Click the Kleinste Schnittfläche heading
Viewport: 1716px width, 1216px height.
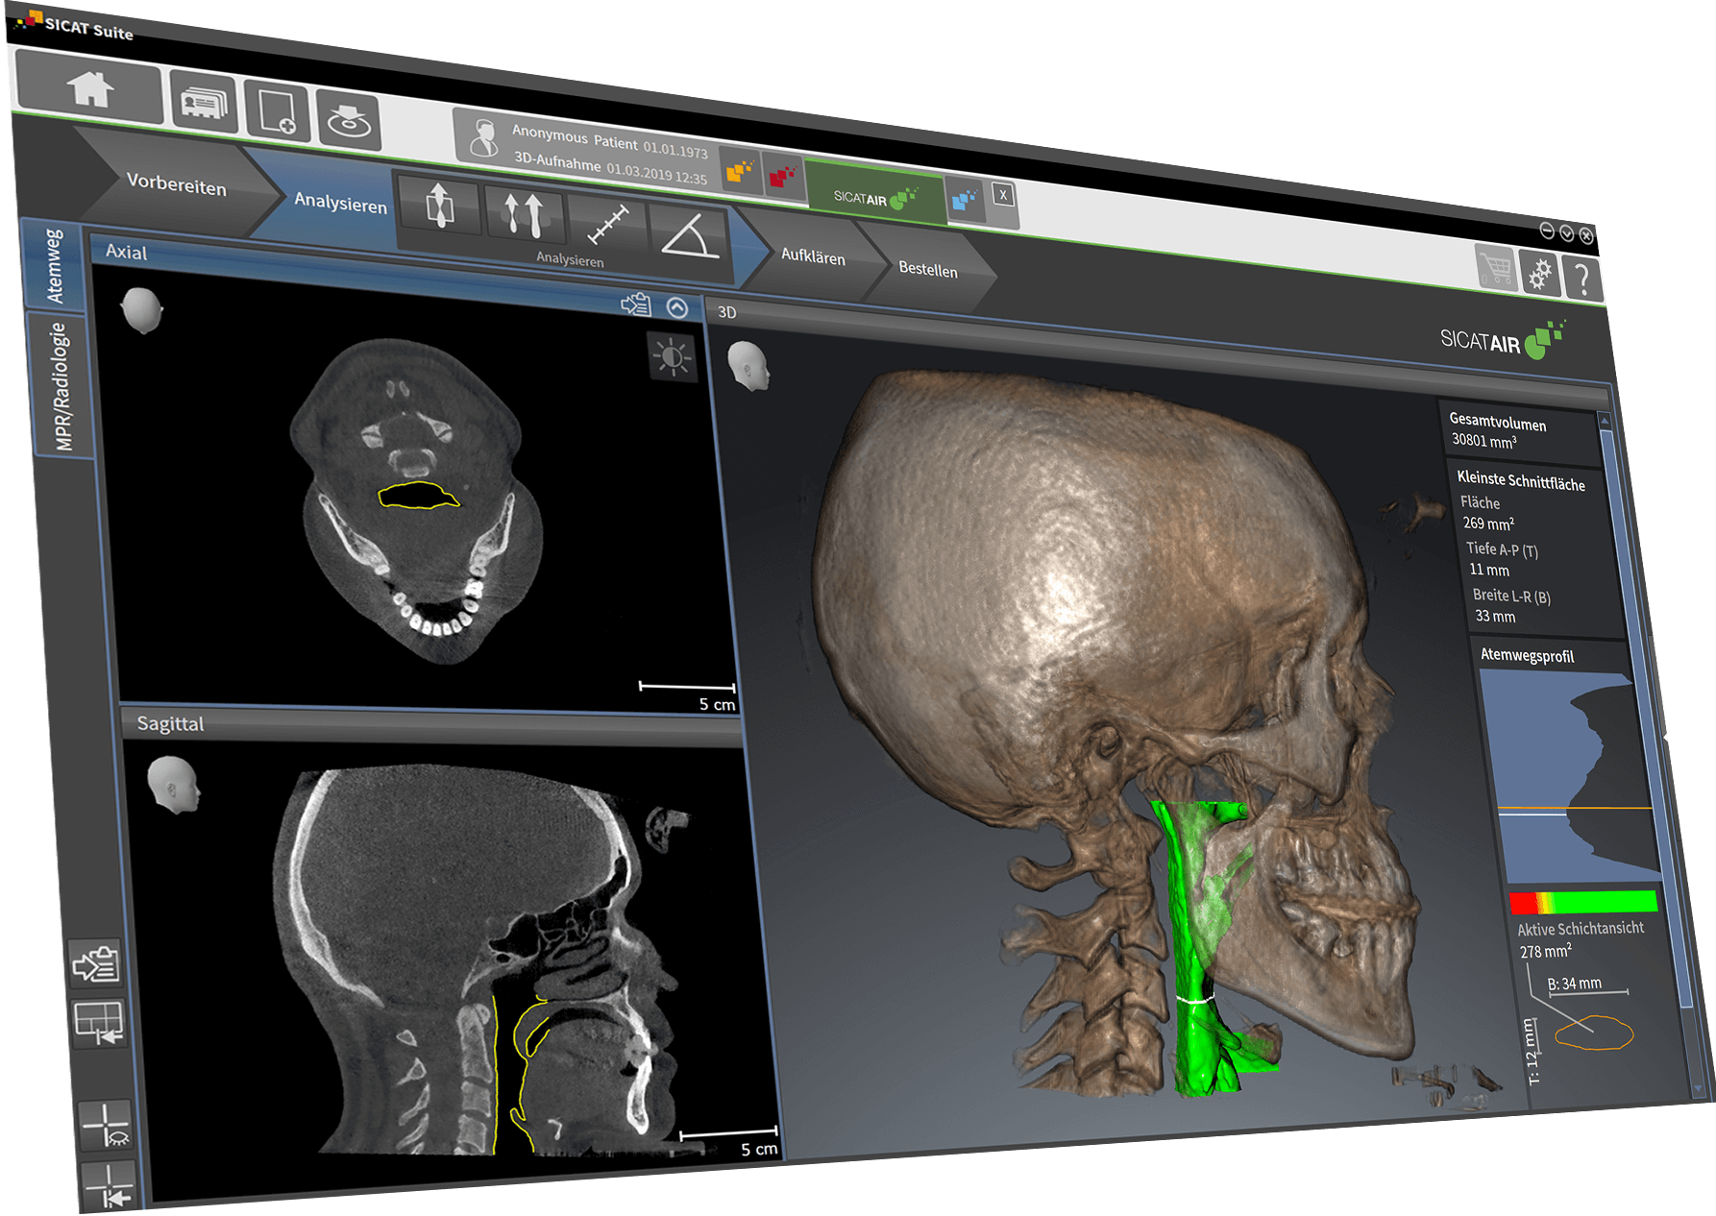point(1521,480)
